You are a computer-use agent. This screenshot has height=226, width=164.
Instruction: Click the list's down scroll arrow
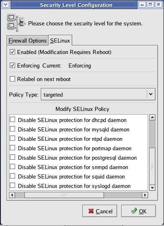152,188
